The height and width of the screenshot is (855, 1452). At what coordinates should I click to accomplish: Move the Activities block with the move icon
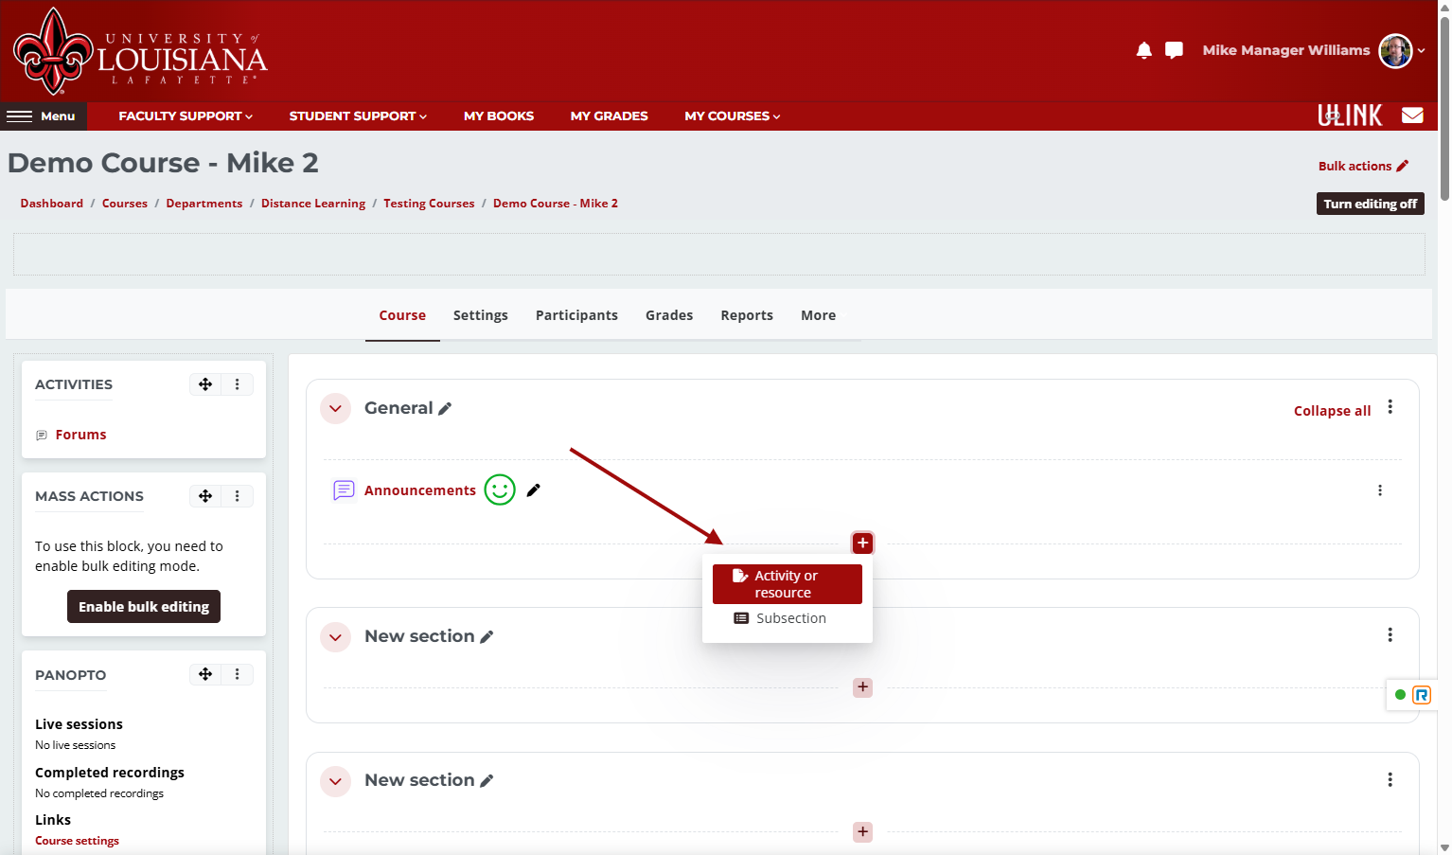coord(205,384)
